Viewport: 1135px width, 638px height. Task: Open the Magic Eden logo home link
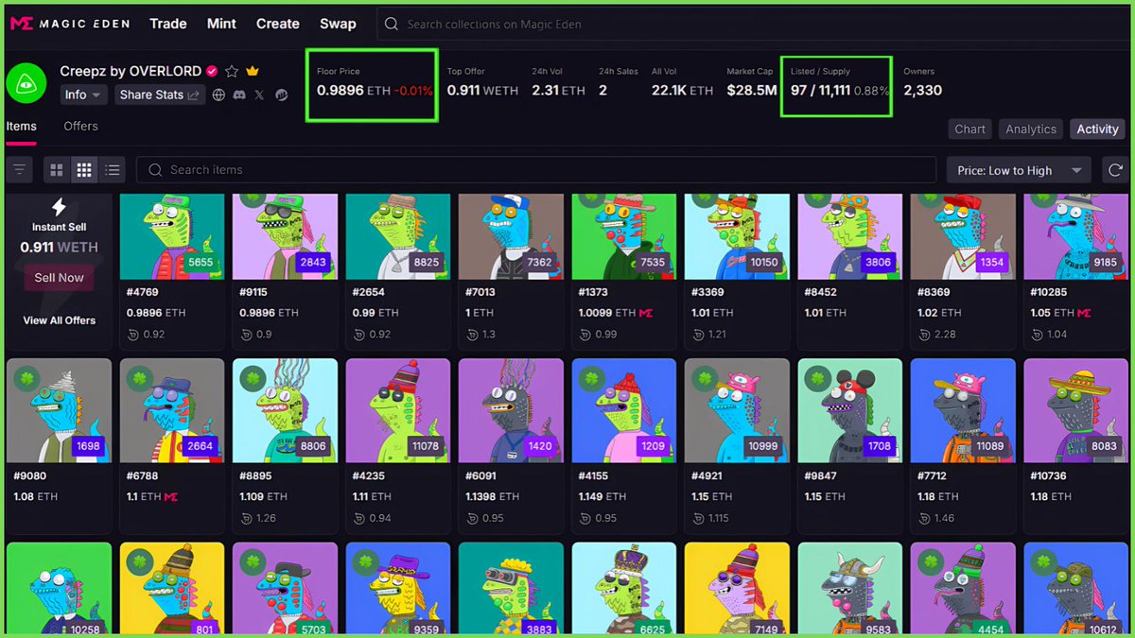click(x=70, y=24)
